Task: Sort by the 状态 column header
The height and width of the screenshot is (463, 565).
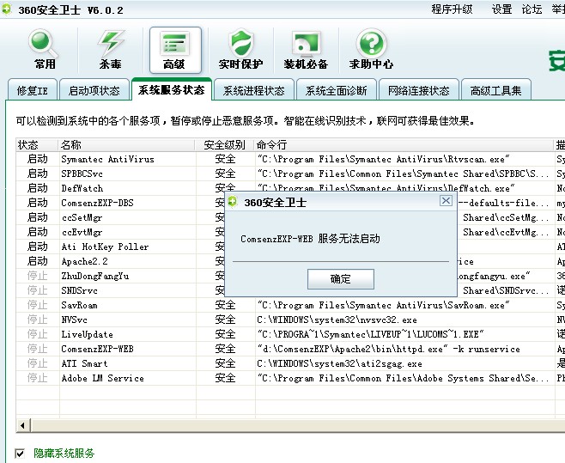Action: (36, 144)
